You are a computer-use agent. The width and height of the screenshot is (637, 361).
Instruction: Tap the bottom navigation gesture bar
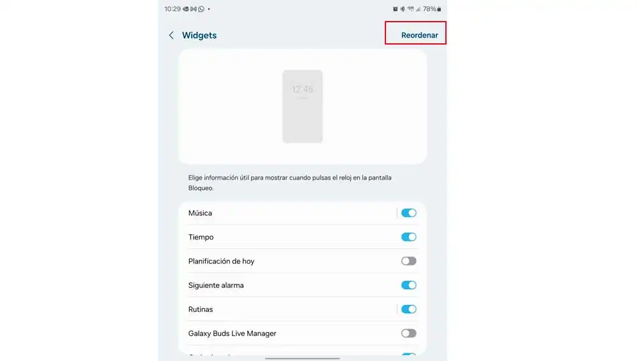coord(302,358)
